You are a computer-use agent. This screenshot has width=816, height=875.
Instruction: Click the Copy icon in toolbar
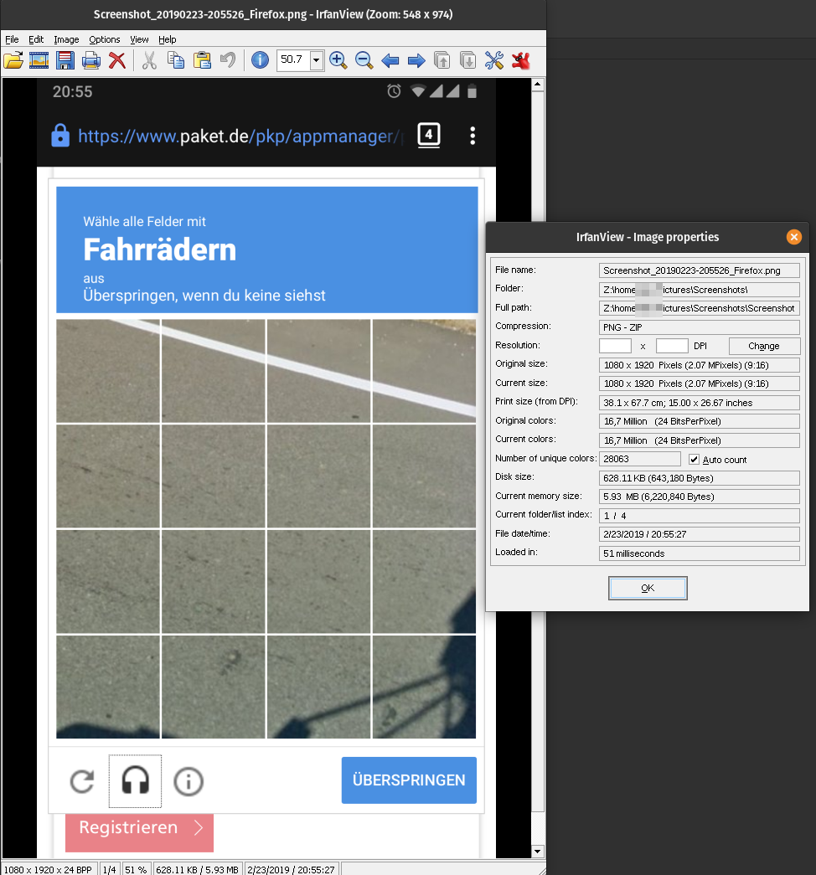tap(175, 60)
